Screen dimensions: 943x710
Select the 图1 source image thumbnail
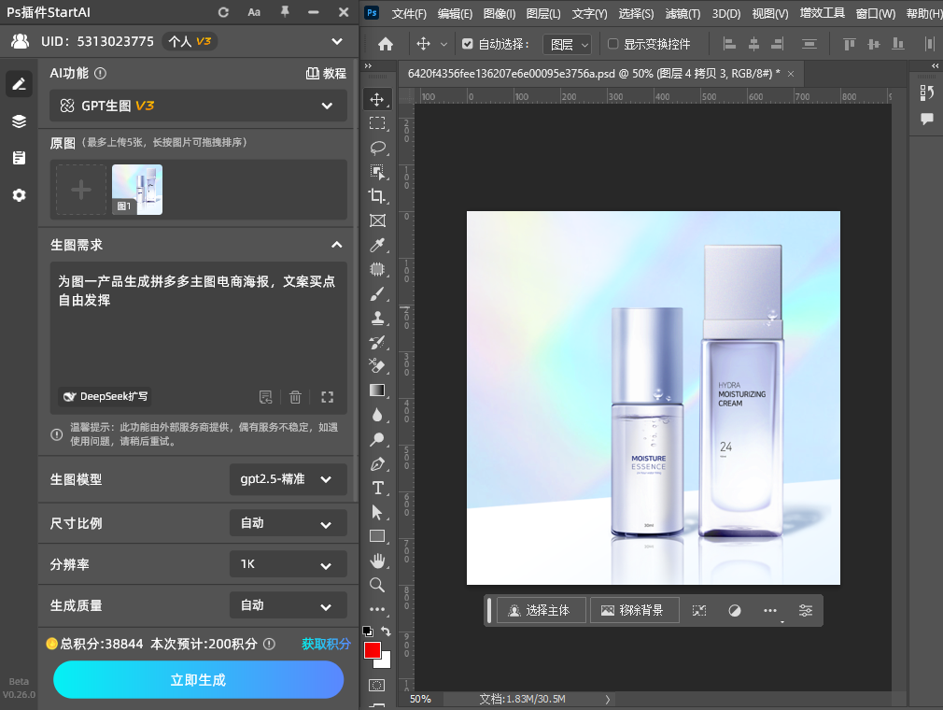pos(137,191)
